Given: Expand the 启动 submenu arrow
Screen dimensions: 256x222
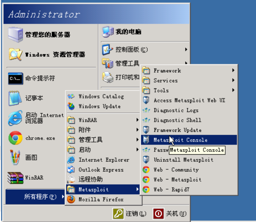Looking at the screenshot, I should 138,150.
